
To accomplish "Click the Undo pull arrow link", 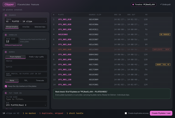I will point(165,4).
